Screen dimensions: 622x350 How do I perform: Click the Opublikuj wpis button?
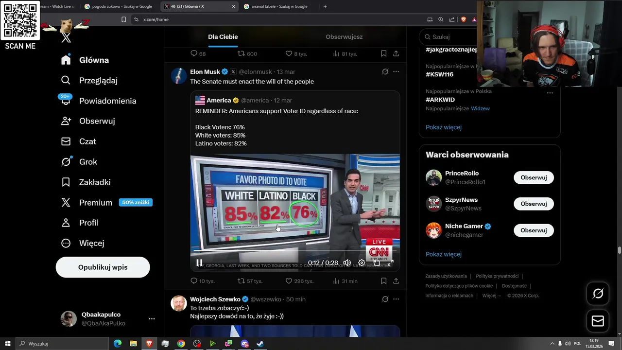(103, 267)
